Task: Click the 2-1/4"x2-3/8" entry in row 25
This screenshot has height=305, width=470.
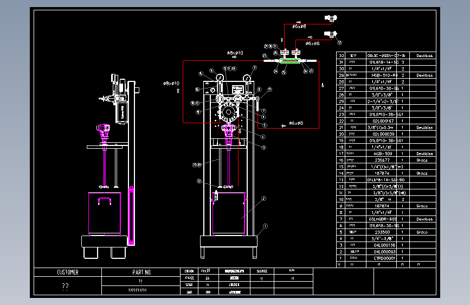Action: click(383, 101)
